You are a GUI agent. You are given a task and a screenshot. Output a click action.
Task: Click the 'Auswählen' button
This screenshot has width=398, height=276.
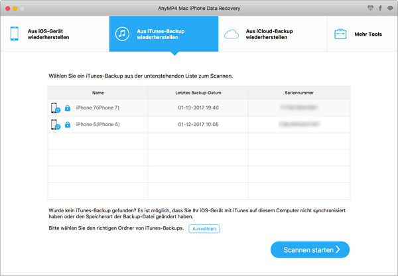coord(204,228)
